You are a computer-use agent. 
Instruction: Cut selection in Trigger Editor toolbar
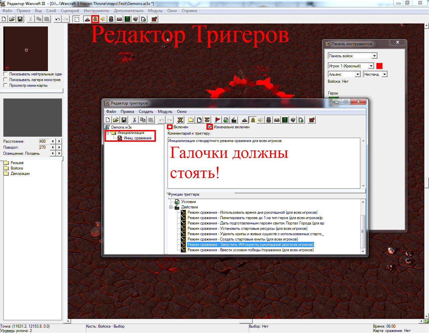coord(134,120)
